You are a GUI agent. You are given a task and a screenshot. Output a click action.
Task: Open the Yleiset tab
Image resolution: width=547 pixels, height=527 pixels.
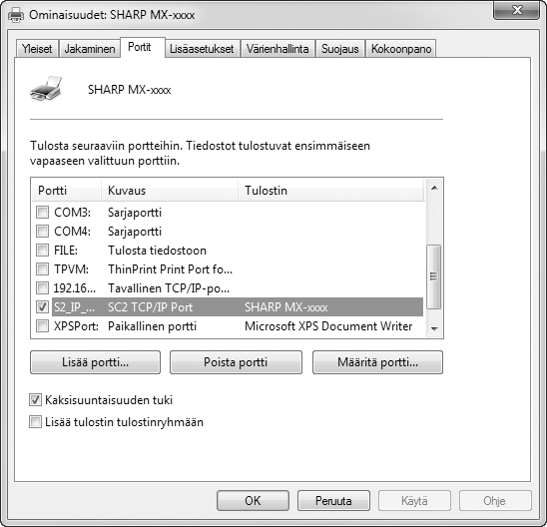pyautogui.click(x=37, y=49)
